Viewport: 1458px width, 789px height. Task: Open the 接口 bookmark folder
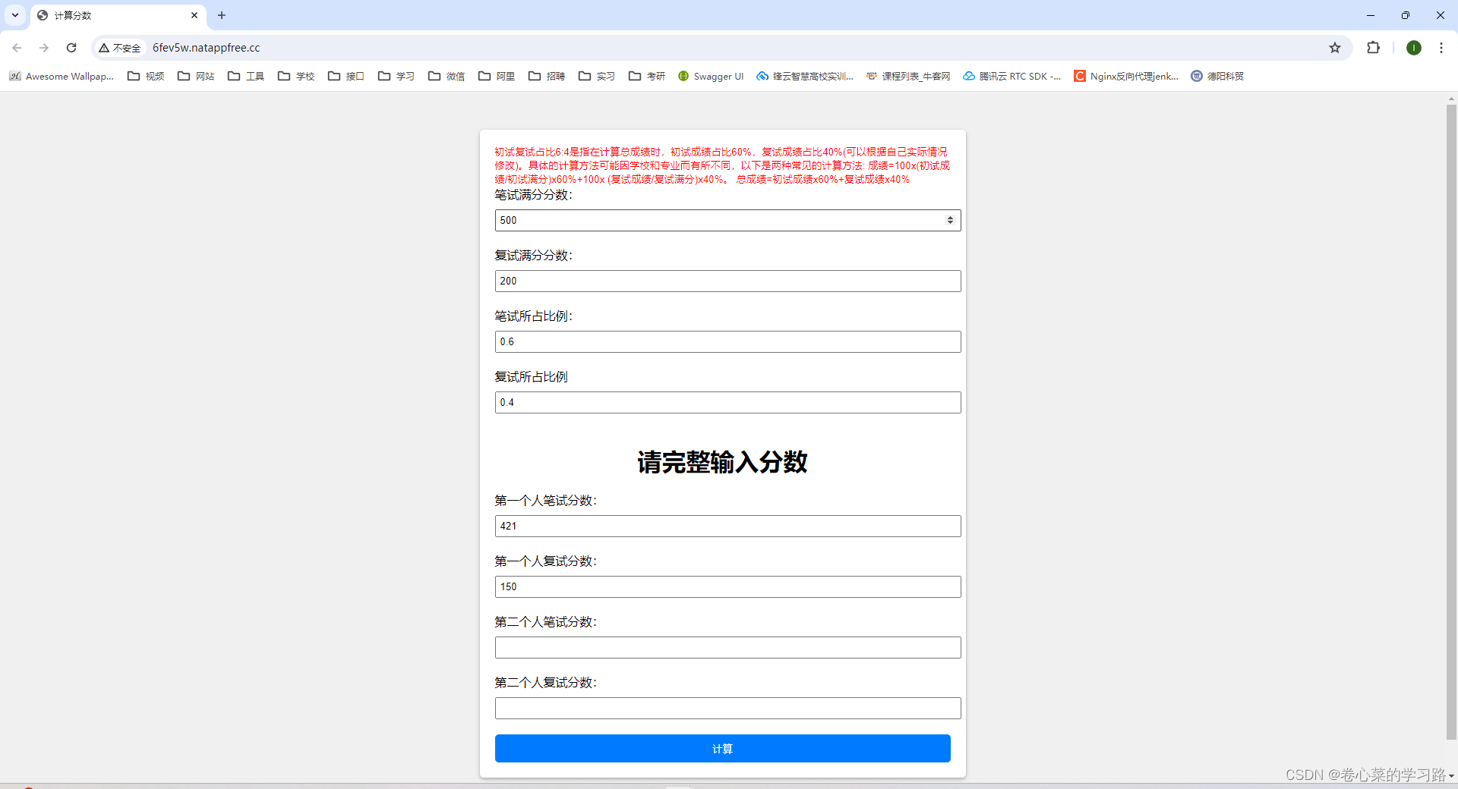coord(346,76)
